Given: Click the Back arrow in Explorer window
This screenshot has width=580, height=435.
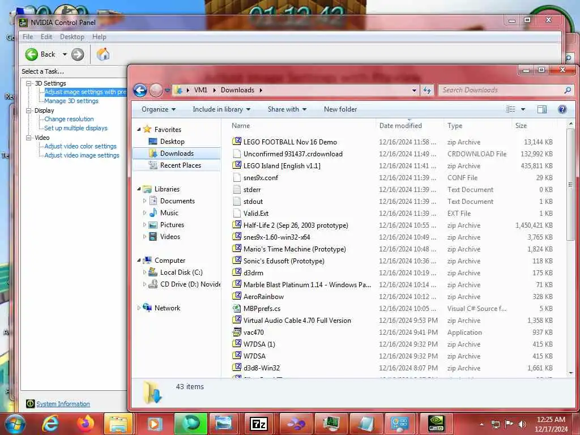Looking at the screenshot, I should point(140,90).
